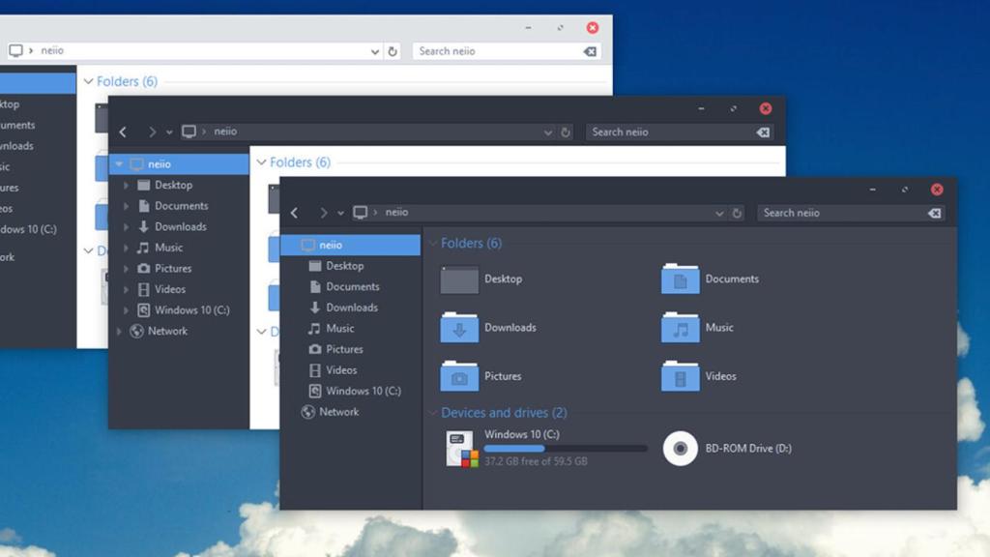990x557 pixels.
Task: Collapse the Devices and drives (2) section
Action: coord(431,412)
